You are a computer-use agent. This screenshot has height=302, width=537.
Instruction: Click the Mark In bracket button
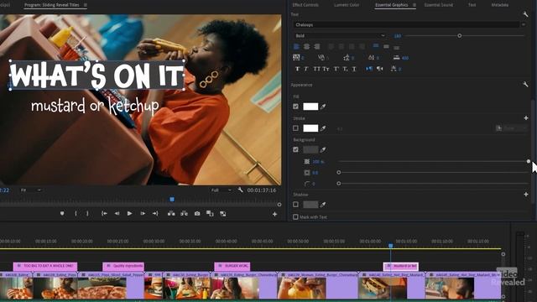click(76, 213)
